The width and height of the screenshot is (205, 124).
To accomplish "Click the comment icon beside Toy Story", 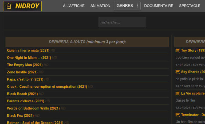I will click(x=178, y=51).
